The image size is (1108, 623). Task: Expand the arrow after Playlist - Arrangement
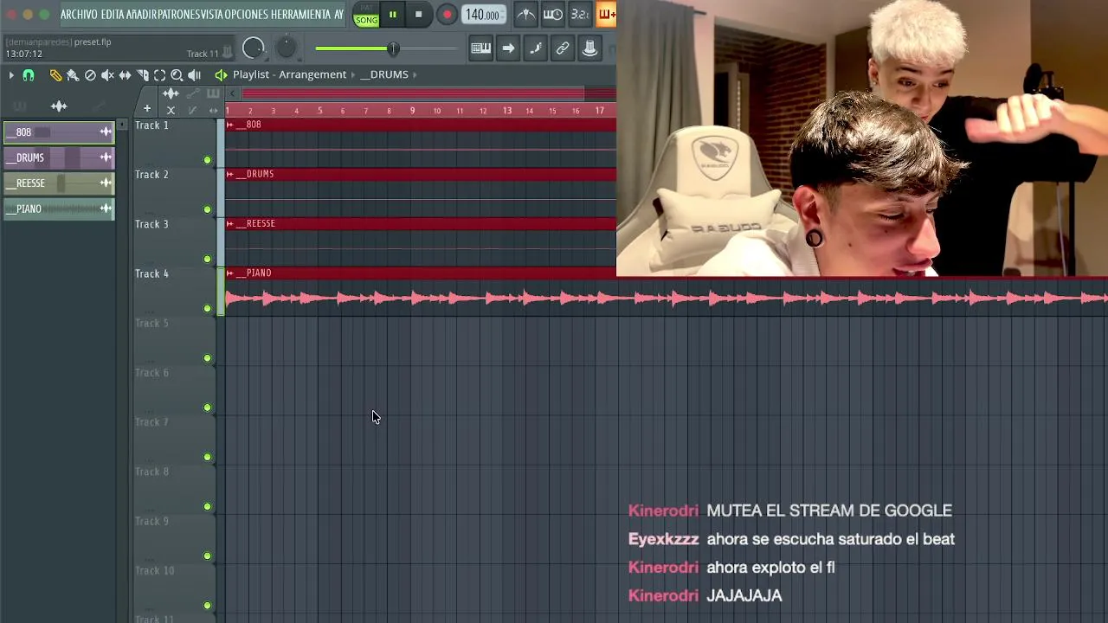pyautogui.click(x=353, y=74)
